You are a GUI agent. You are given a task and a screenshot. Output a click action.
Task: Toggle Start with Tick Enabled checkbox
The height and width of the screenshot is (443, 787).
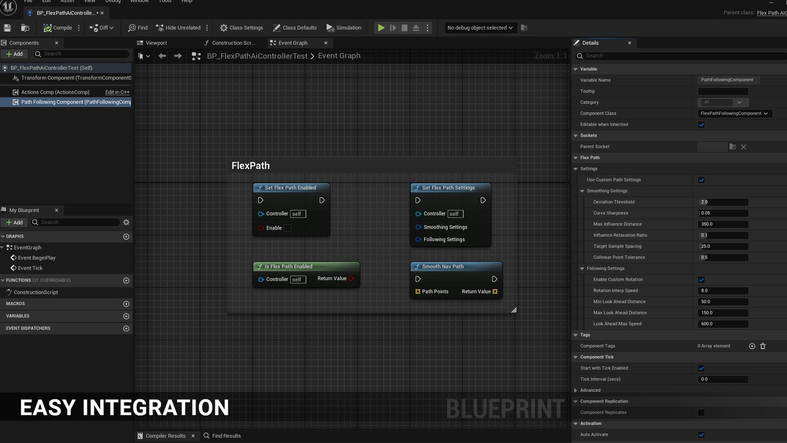pos(701,369)
